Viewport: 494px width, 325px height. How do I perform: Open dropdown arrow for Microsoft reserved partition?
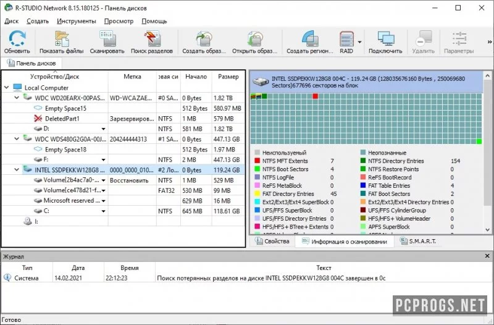pyautogui.click(x=103, y=201)
